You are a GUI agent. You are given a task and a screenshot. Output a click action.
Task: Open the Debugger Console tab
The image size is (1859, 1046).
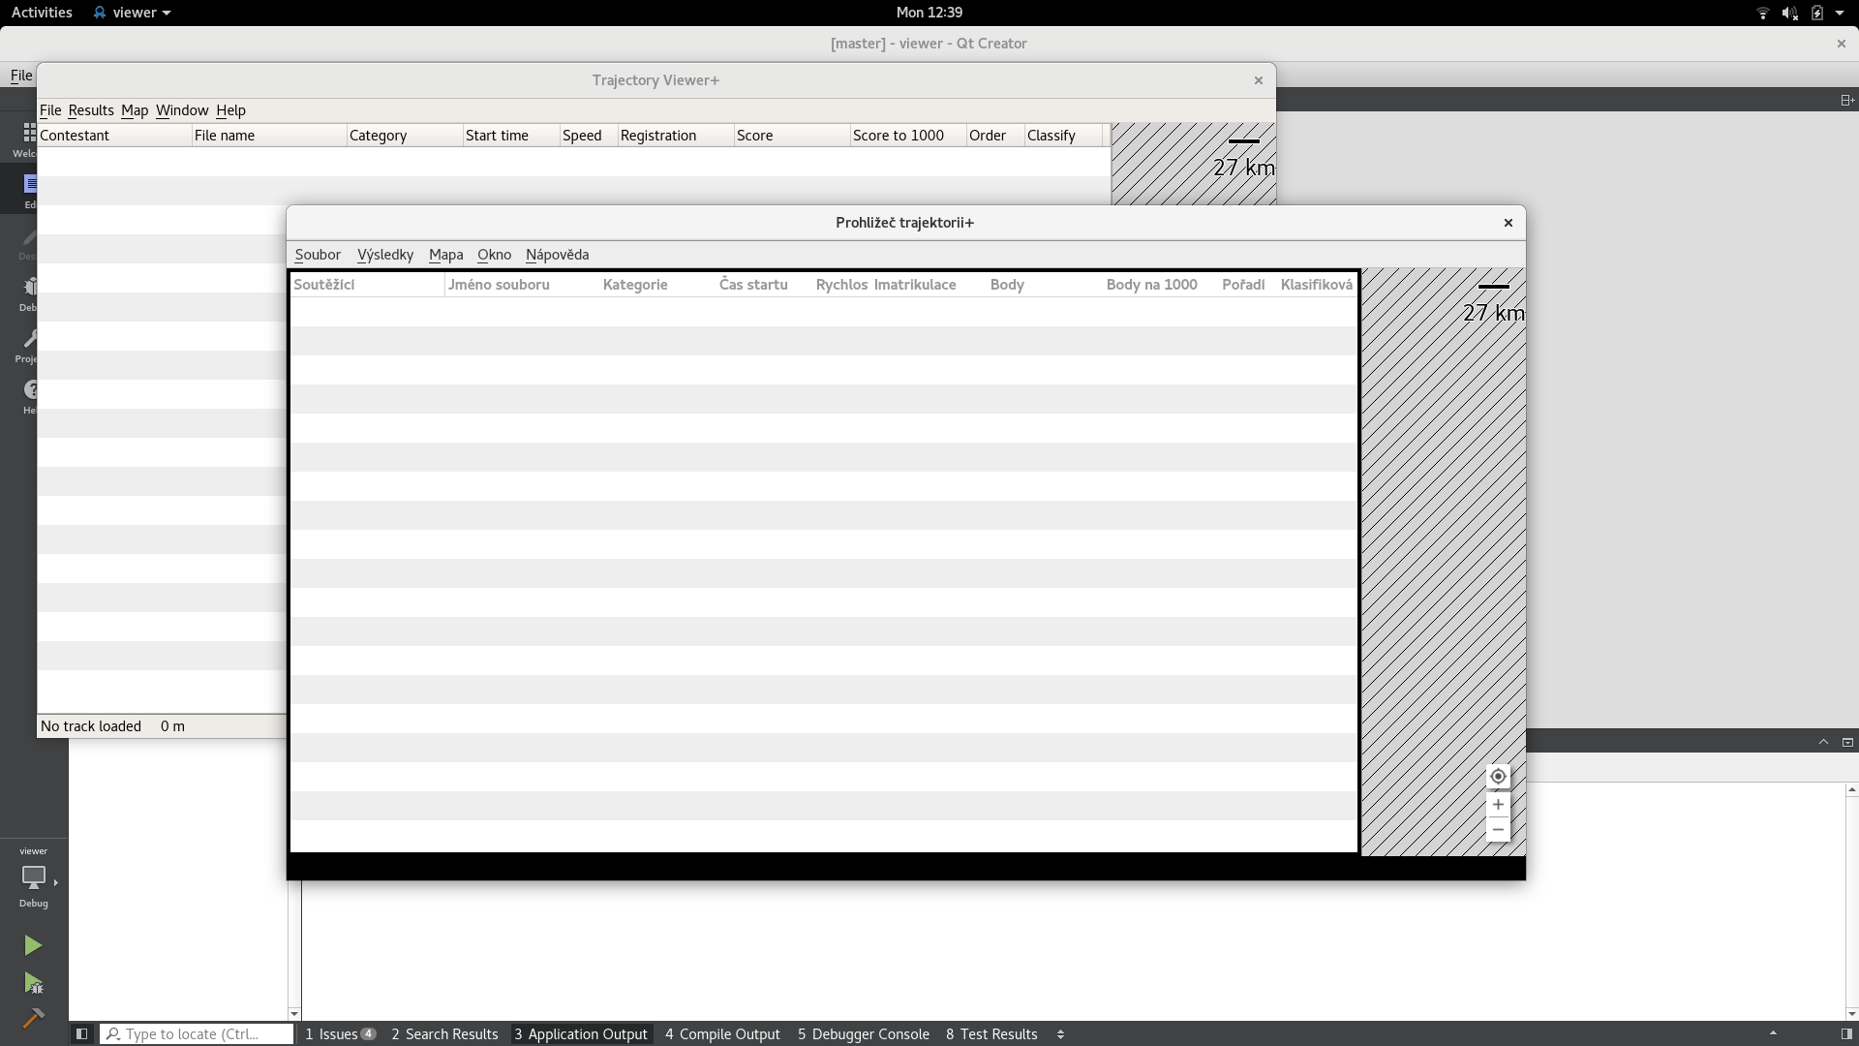[x=864, y=1034]
